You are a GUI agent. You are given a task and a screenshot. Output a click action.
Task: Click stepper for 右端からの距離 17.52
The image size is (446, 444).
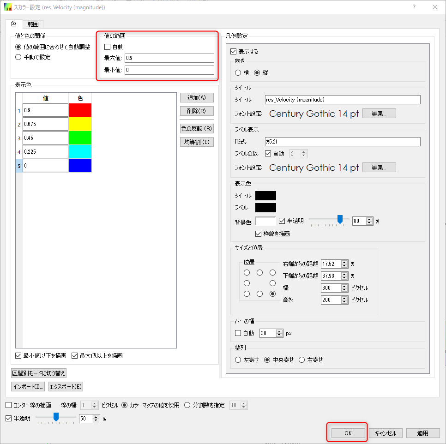tap(344, 264)
